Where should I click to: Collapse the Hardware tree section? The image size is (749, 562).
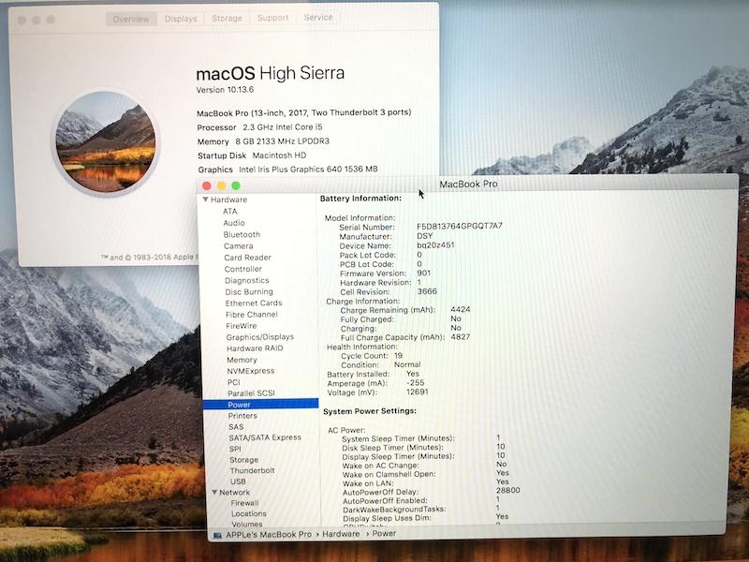tap(205, 200)
